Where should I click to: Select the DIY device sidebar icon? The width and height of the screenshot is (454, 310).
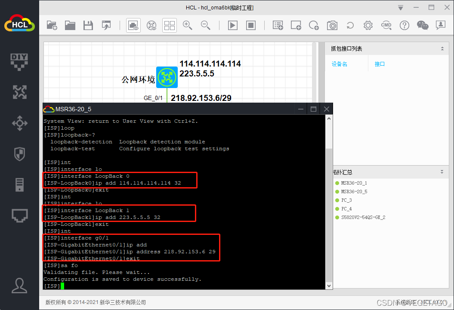(x=19, y=61)
